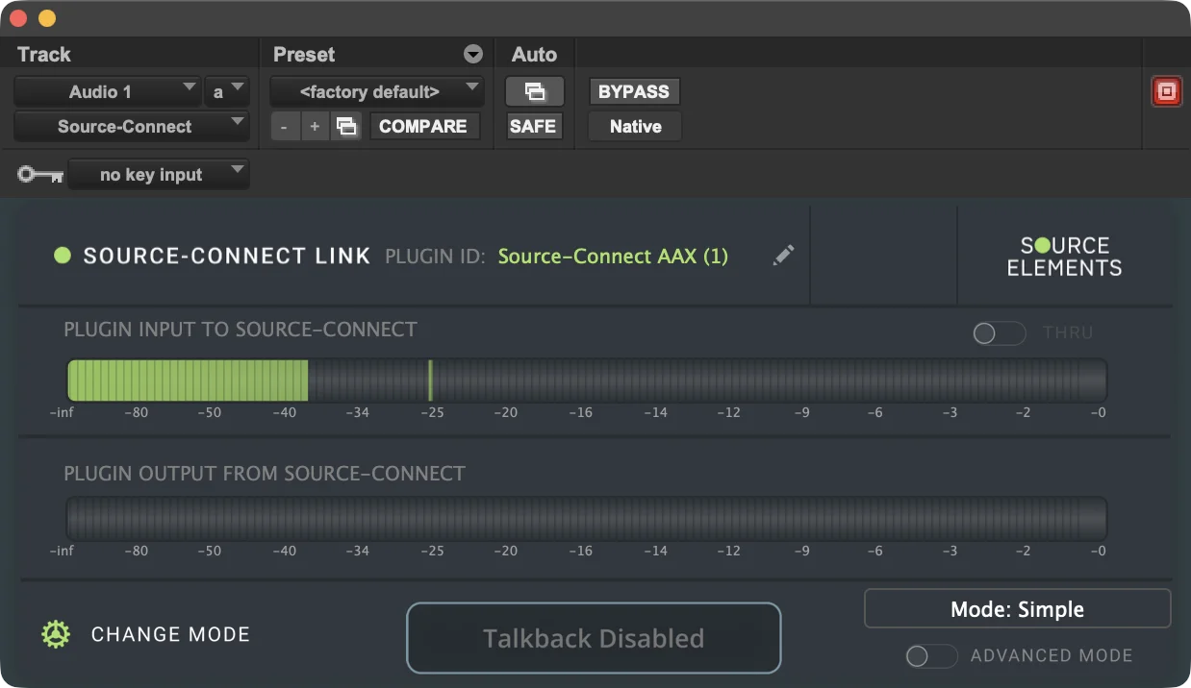The image size is (1191, 688).
Task: Click the PLUGIN INPUT TO SOURCE-CONNECT label
Action: pos(241,330)
